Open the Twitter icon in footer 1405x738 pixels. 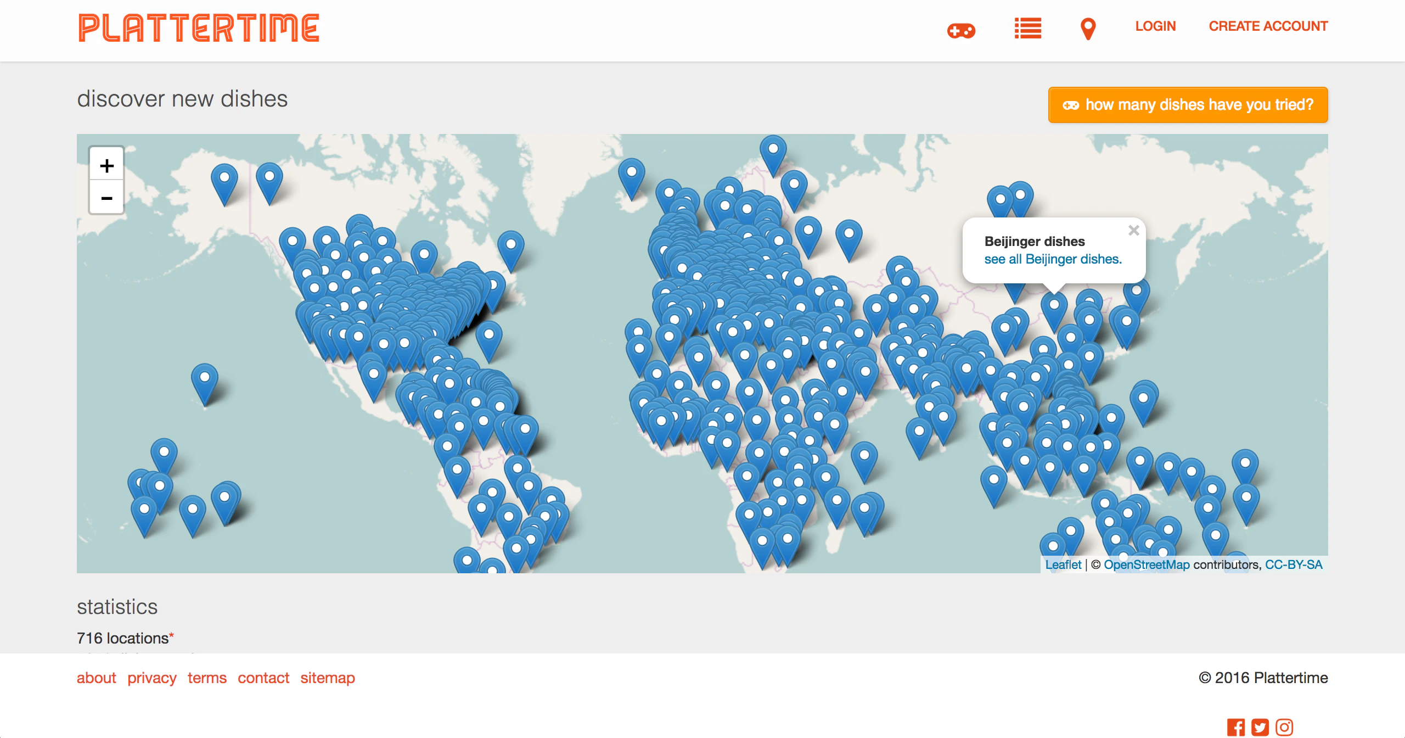(x=1260, y=727)
